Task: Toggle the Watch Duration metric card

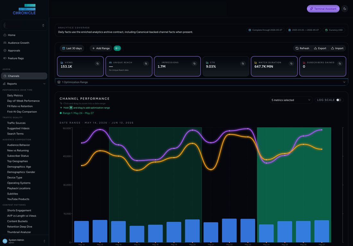Action: point(274,66)
